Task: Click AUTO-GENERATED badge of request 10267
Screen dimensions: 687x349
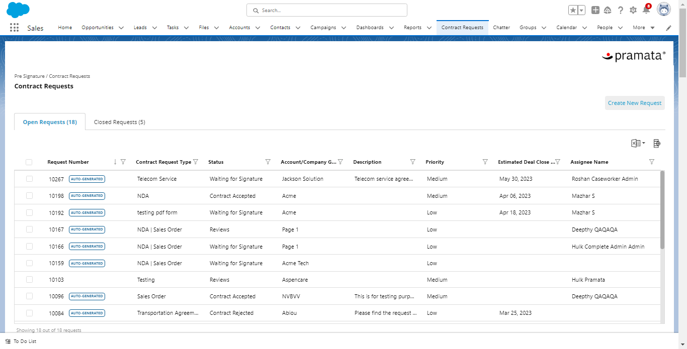Action: 87,179
